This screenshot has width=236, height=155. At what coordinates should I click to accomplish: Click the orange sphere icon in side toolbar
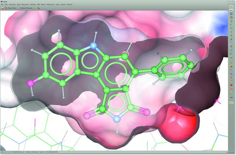pos(231,89)
